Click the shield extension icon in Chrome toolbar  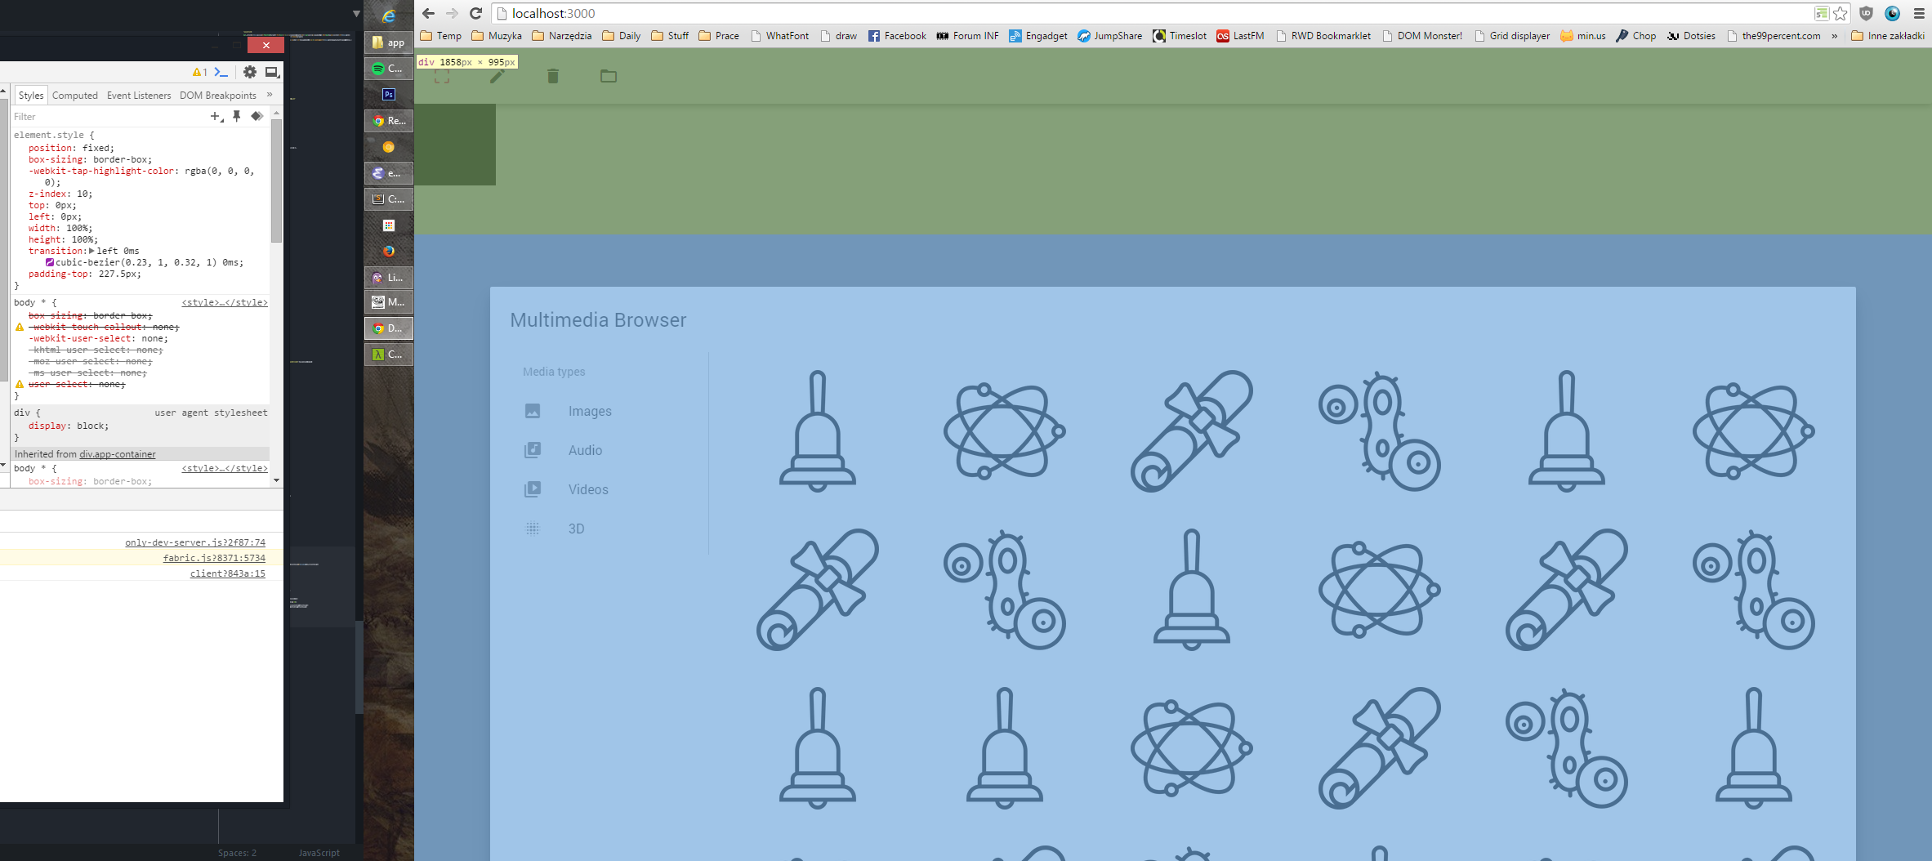pos(1867,13)
